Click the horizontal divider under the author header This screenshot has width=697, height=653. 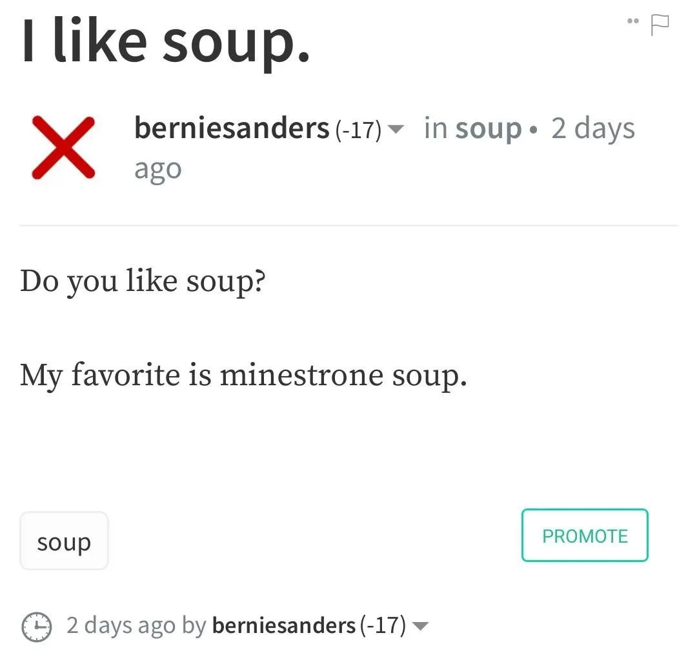click(x=348, y=225)
